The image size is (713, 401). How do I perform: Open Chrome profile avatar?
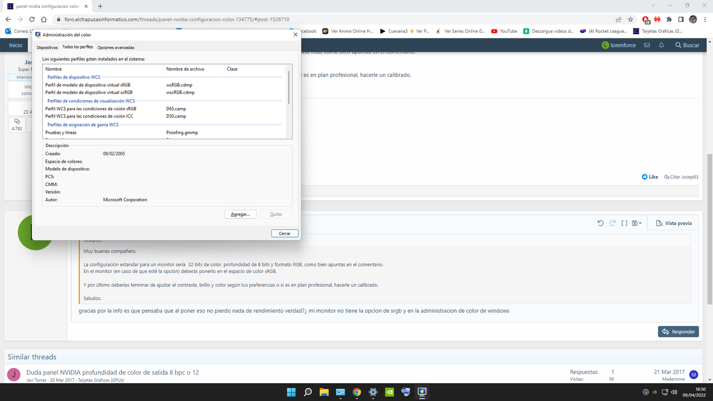click(693, 19)
